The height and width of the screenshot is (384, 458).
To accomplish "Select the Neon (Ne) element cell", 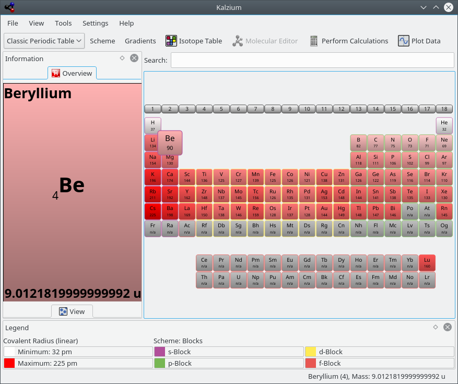I will coord(444,143).
